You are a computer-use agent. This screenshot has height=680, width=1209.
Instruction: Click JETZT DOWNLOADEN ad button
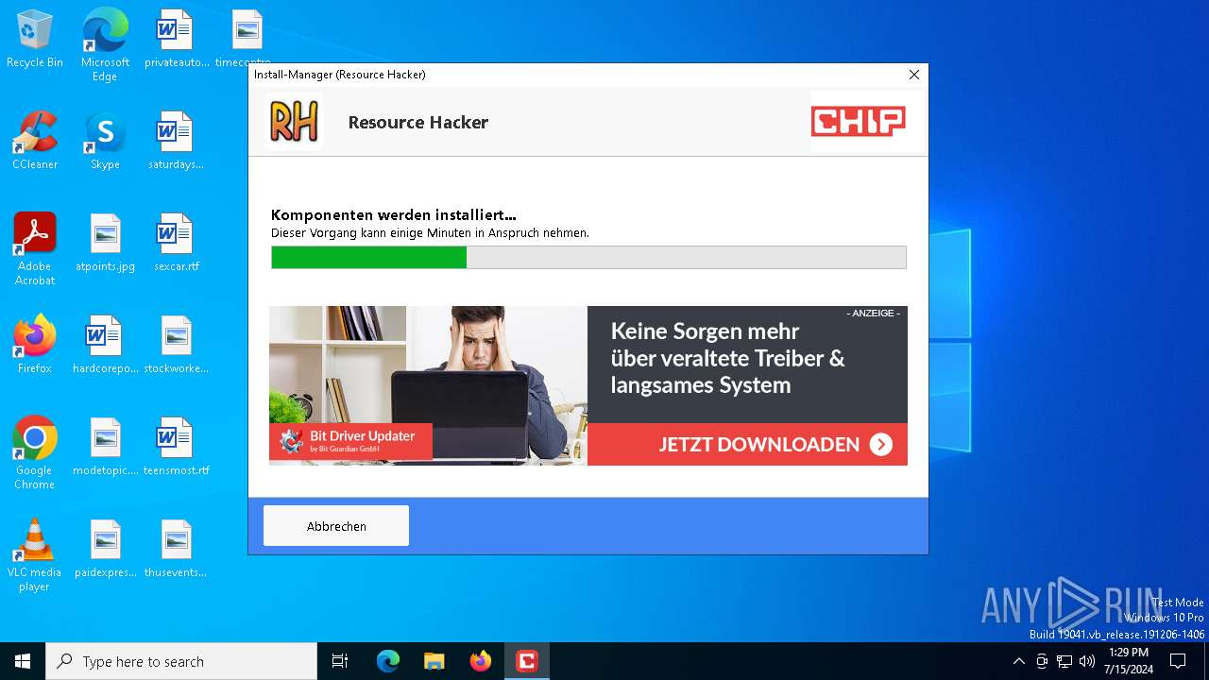click(x=747, y=444)
